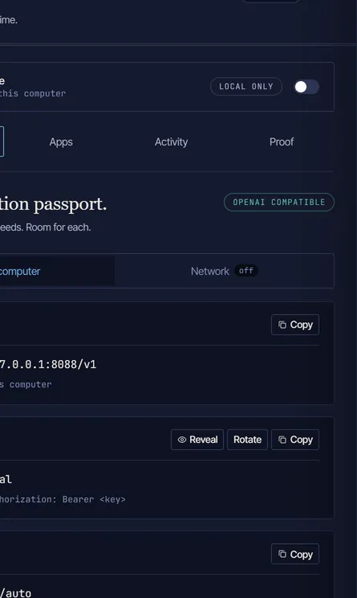357x598 pixels.
Task: Toggle the Local Only switch
Action: point(306,87)
